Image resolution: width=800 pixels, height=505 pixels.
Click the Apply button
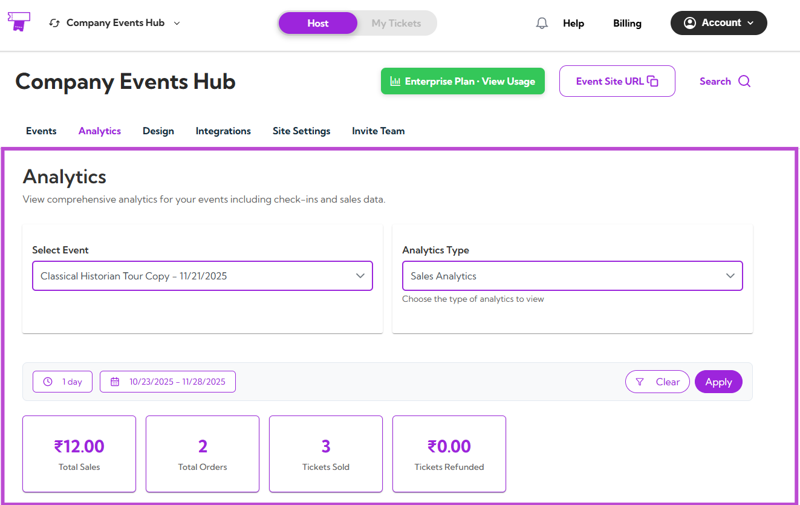coord(718,382)
